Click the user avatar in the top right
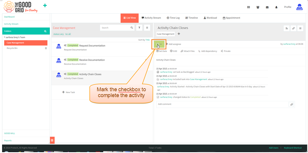The image size is (308, 153). [x=299, y=7]
